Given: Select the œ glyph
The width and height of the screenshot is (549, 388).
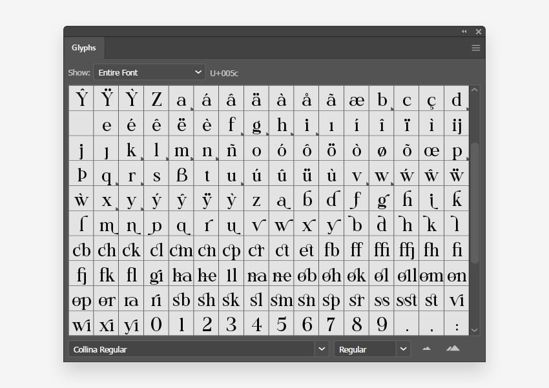Looking at the screenshot, I should tap(432, 149).
